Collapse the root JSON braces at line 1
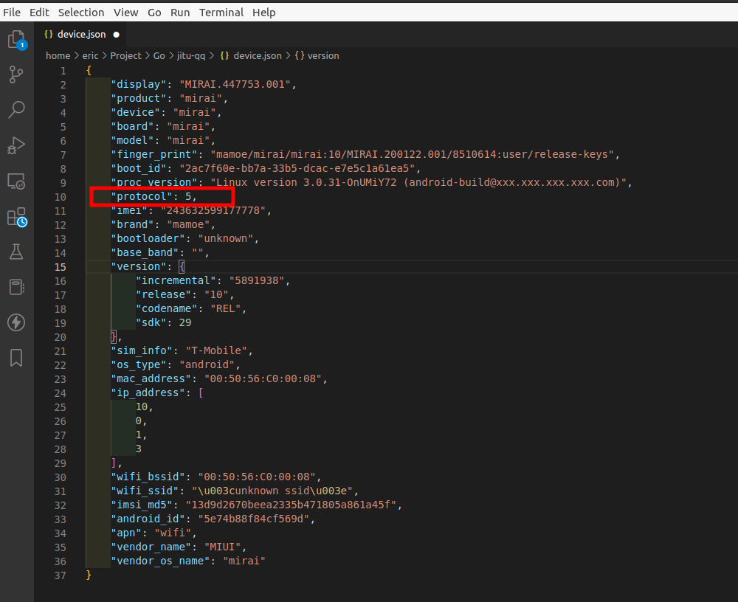This screenshot has width=738, height=602. [77, 70]
